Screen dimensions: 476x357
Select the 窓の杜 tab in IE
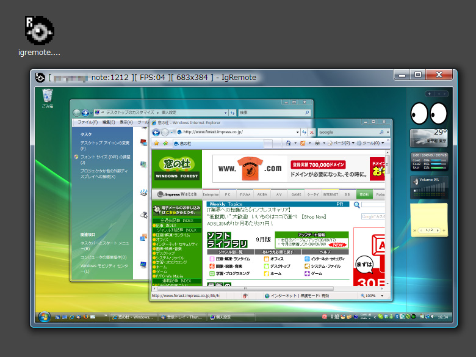[218, 144]
